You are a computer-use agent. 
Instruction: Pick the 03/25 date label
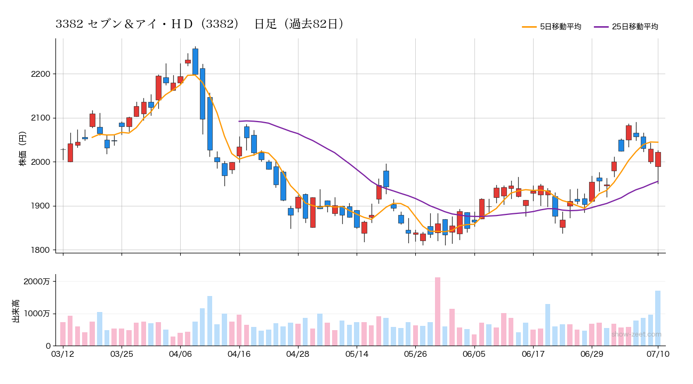[122, 354]
